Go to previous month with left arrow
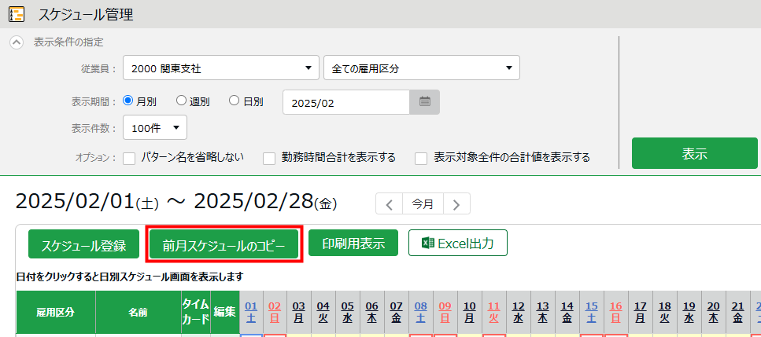 389,203
